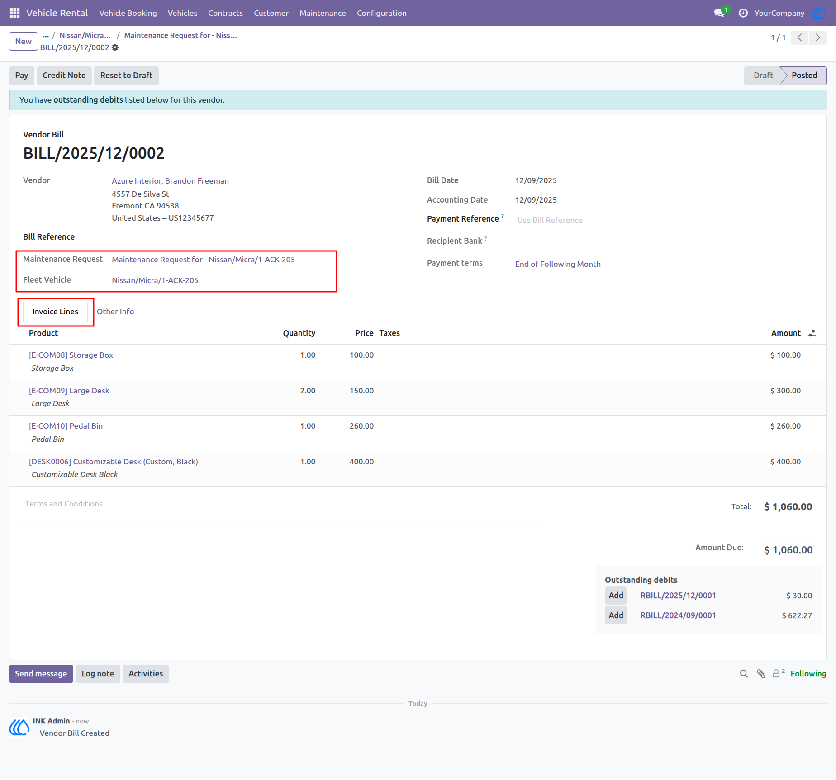This screenshot has height=780, width=836.
Task: Go to the next record arrow
Action: (817, 38)
